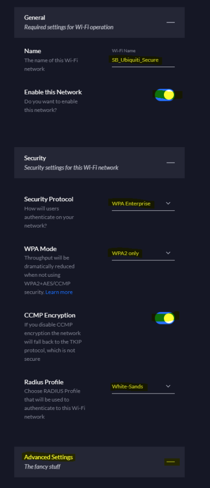This screenshot has width=210, height=488.
Task: Click the 'The fancy stuff' subtitle
Action: (x=42, y=467)
